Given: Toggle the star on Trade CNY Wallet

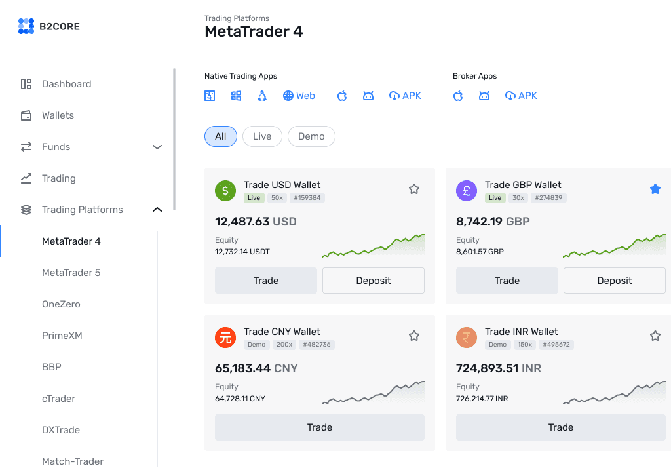Looking at the screenshot, I should (x=413, y=335).
